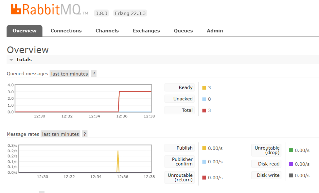The width and height of the screenshot is (319, 193).
Task: Open help for Queued messages chart
Action: 94,74
